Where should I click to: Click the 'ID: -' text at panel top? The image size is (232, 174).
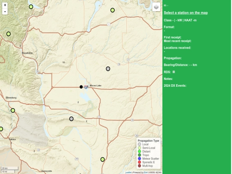pos(166,6)
